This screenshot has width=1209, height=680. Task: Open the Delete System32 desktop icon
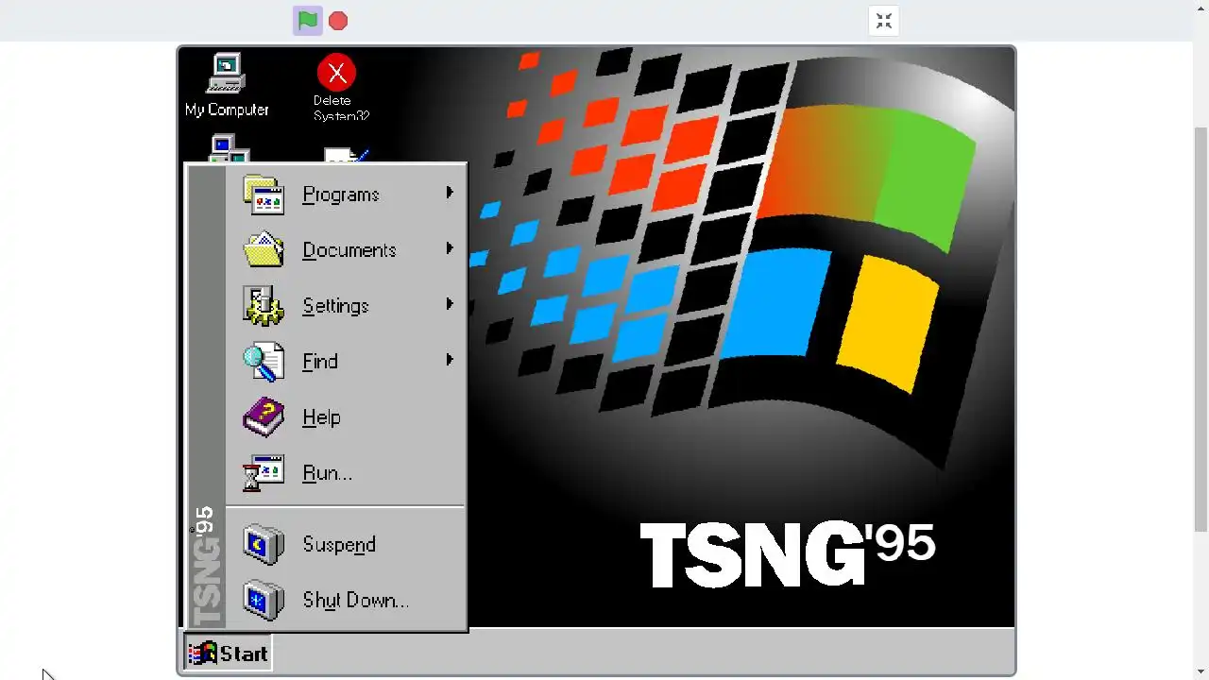click(341, 88)
